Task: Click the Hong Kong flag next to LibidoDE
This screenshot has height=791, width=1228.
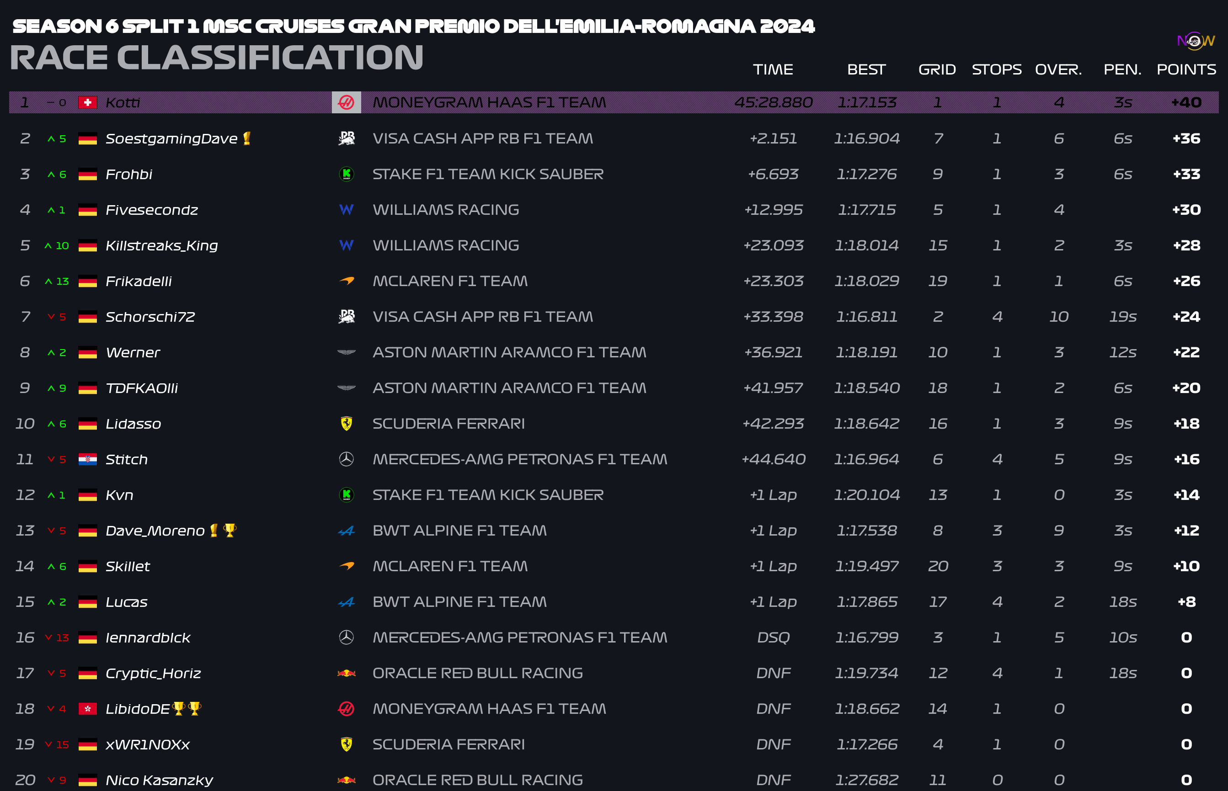Action: (88, 709)
